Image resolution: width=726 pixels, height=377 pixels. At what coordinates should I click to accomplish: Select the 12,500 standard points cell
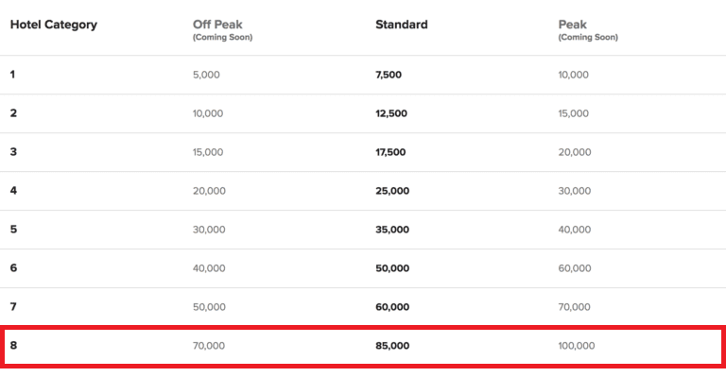tap(391, 113)
